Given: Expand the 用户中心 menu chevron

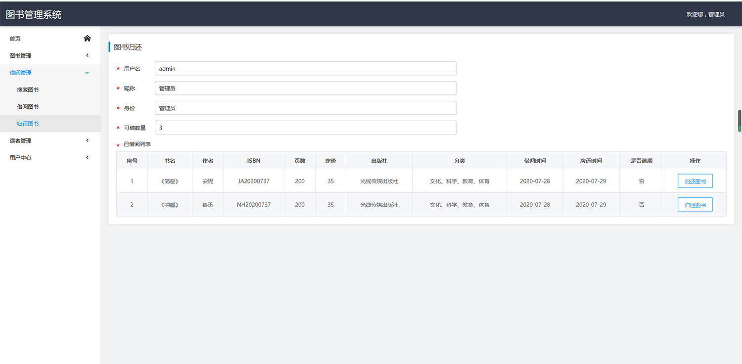Looking at the screenshot, I should pyautogui.click(x=87, y=157).
